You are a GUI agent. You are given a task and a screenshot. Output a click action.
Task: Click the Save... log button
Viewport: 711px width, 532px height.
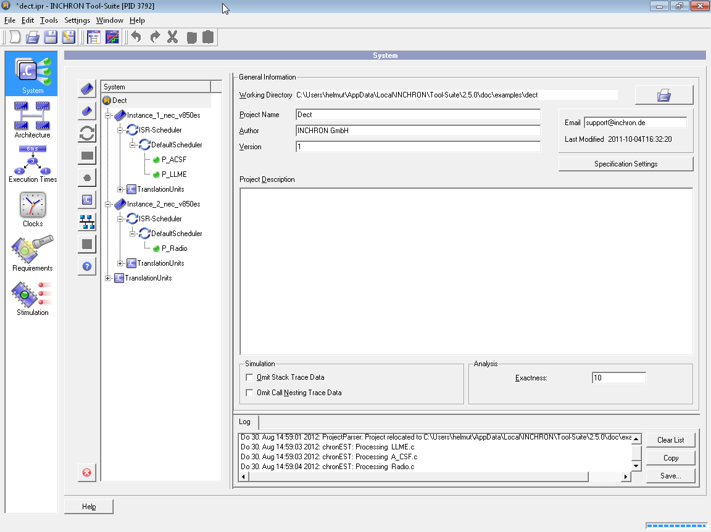pyautogui.click(x=671, y=476)
